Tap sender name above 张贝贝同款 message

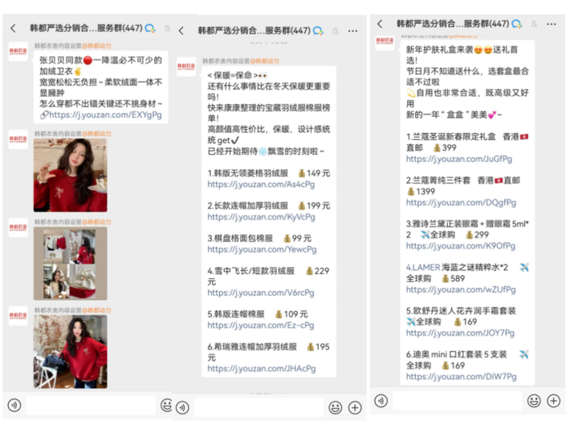(73, 46)
